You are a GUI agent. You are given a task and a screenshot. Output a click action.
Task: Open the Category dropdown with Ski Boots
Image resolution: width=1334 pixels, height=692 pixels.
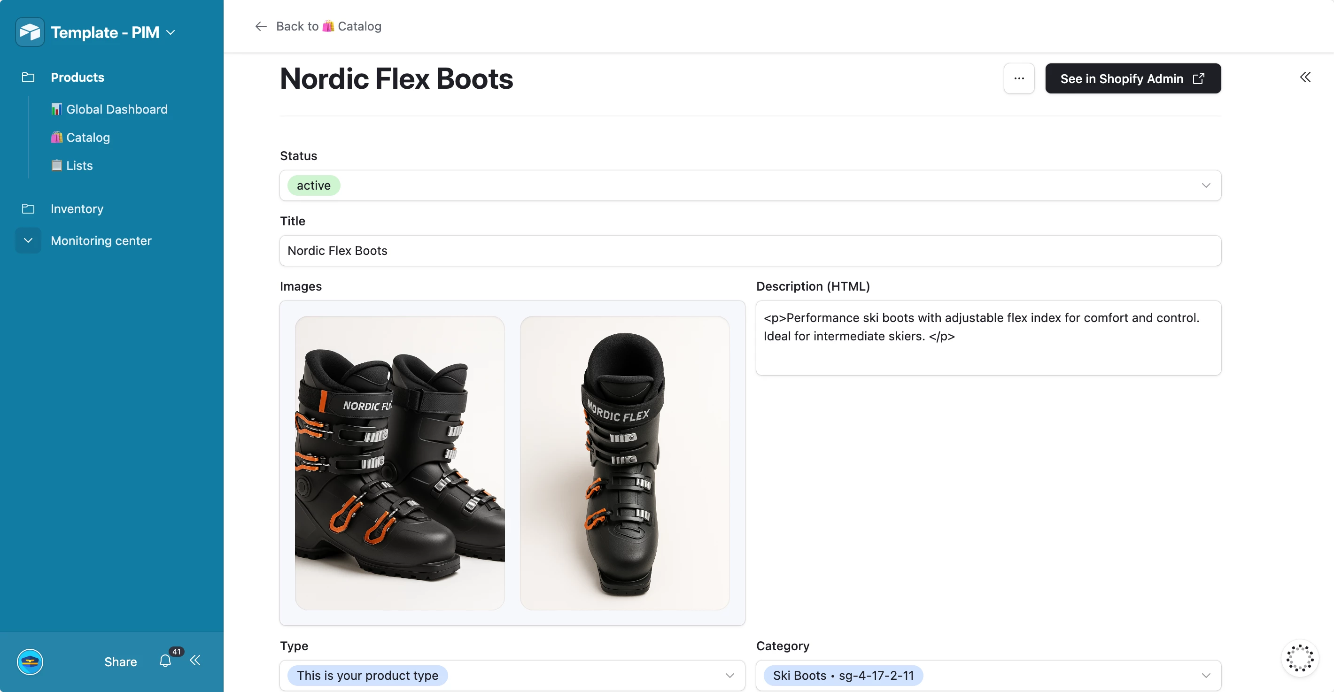[x=1206, y=676]
